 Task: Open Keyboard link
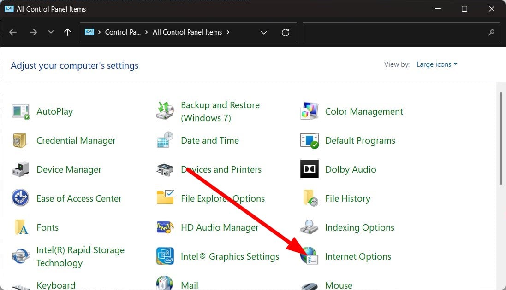(x=56, y=285)
